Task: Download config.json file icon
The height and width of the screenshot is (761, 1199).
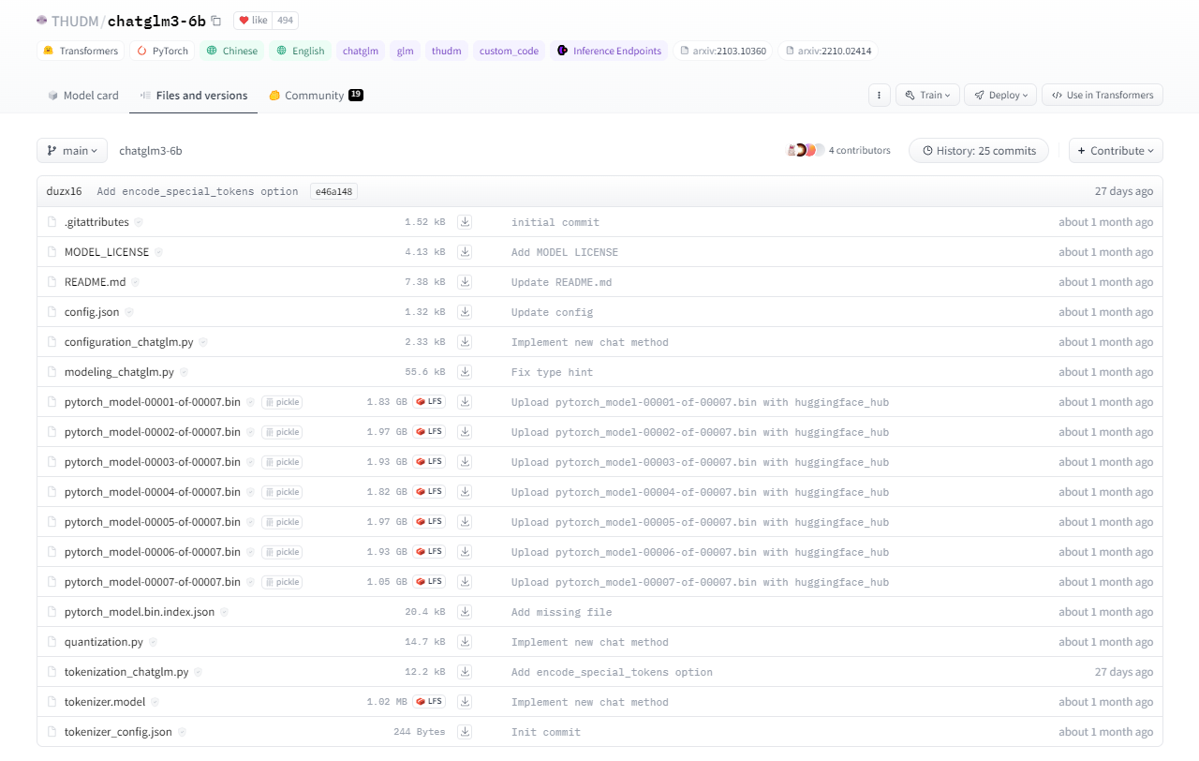Action: pos(465,312)
